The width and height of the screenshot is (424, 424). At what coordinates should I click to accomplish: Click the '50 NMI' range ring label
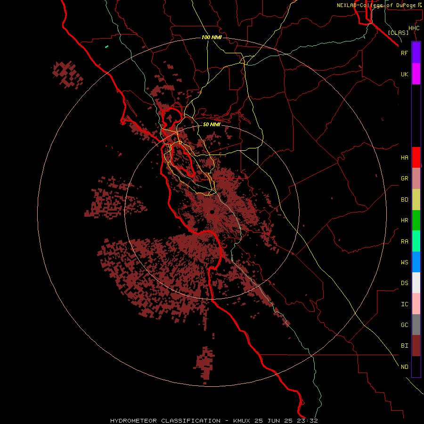[x=212, y=124]
